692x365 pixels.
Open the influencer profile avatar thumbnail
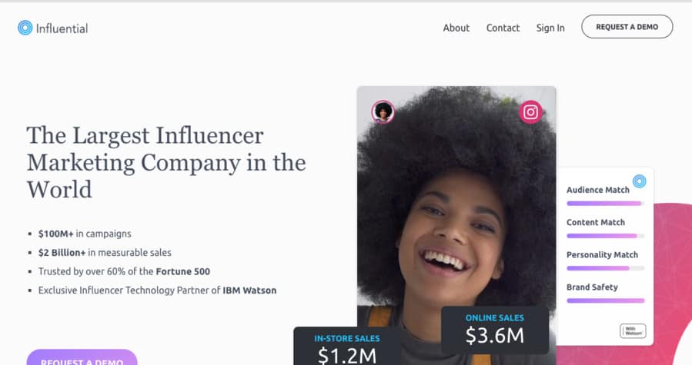[x=383, y=112]
